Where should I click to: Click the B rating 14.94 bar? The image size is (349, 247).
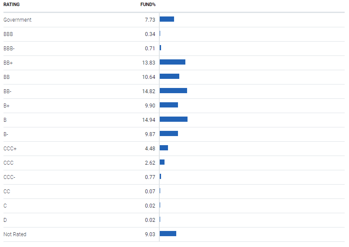tap(174, 119)
